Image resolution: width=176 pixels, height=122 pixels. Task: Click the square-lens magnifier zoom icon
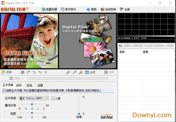pos(74,72)
